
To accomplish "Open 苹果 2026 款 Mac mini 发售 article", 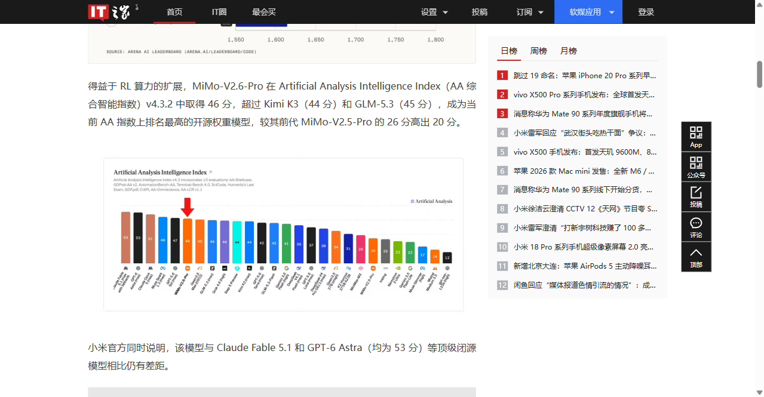I will (585, 171).
